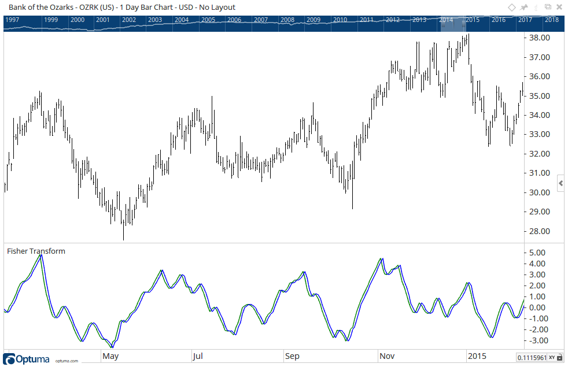Jump to 2016 on the overview timeline
568x367 pixels.
[x=499, y=20]
